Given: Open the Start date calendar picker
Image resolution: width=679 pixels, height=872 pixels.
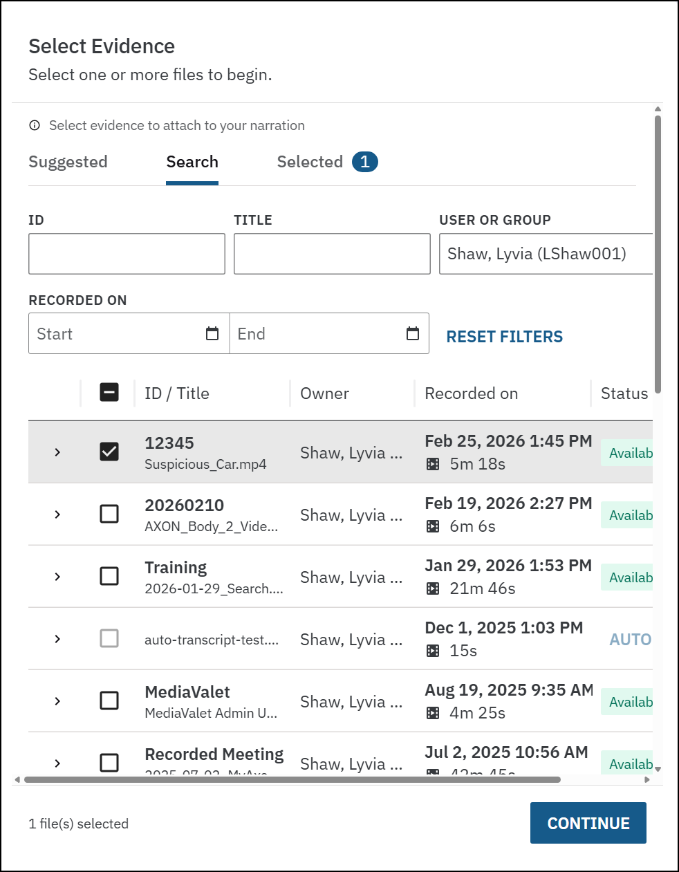Looking at the screenshot, I should coord(212,334).
